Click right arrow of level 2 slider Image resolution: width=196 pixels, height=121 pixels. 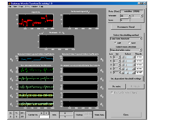pos(134,69)
